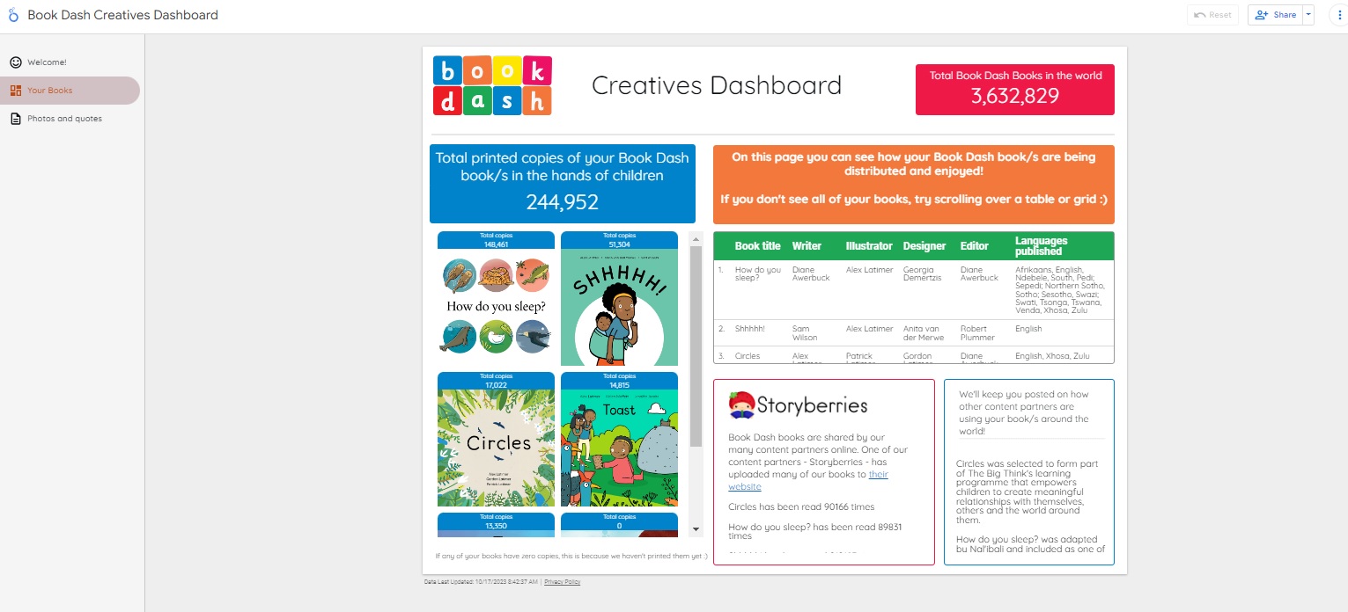
Task: Click the How do you sleep? cover
Action: point(497,307)
